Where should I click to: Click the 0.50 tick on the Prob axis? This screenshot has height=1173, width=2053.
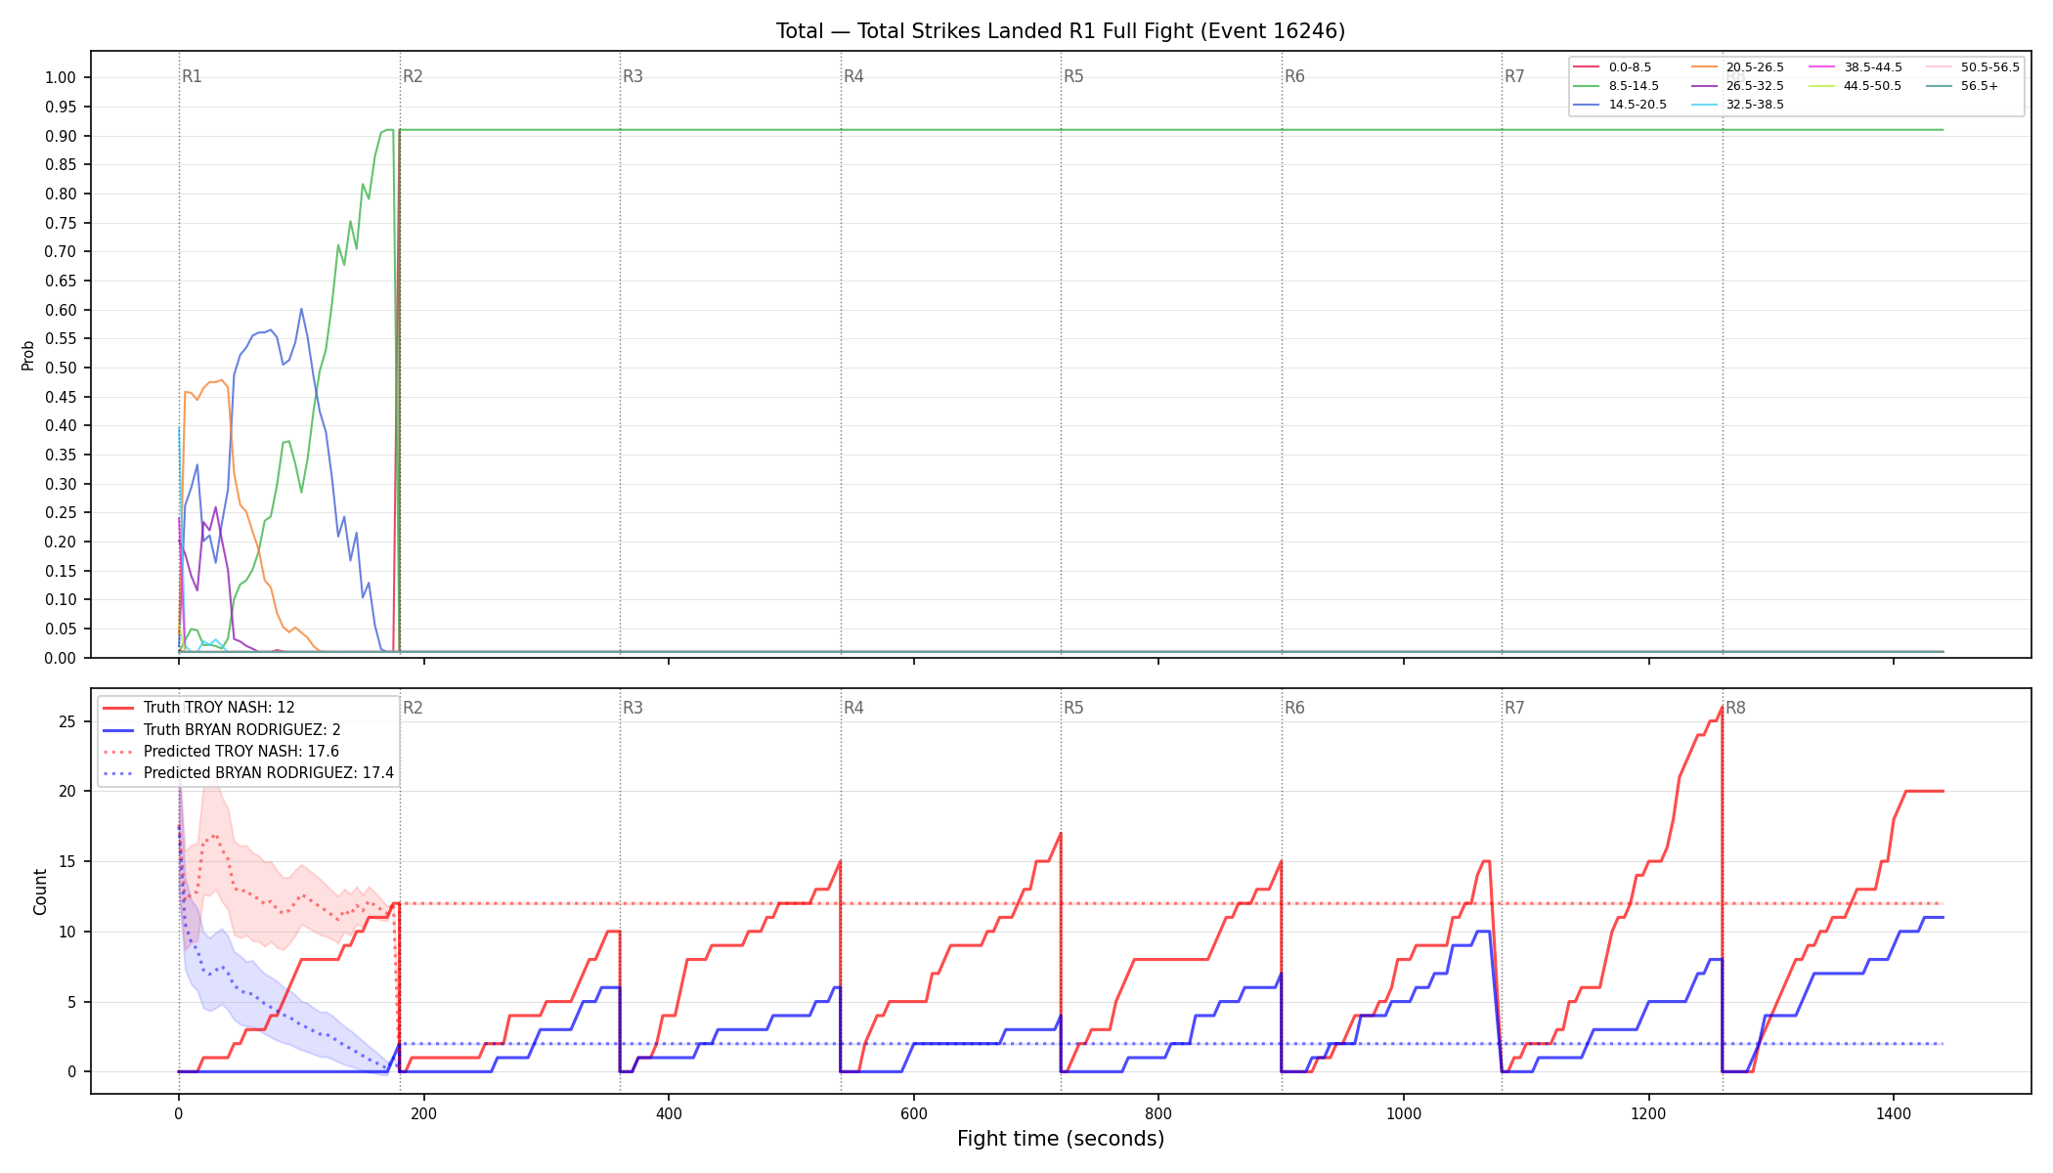tap(61, 368)
